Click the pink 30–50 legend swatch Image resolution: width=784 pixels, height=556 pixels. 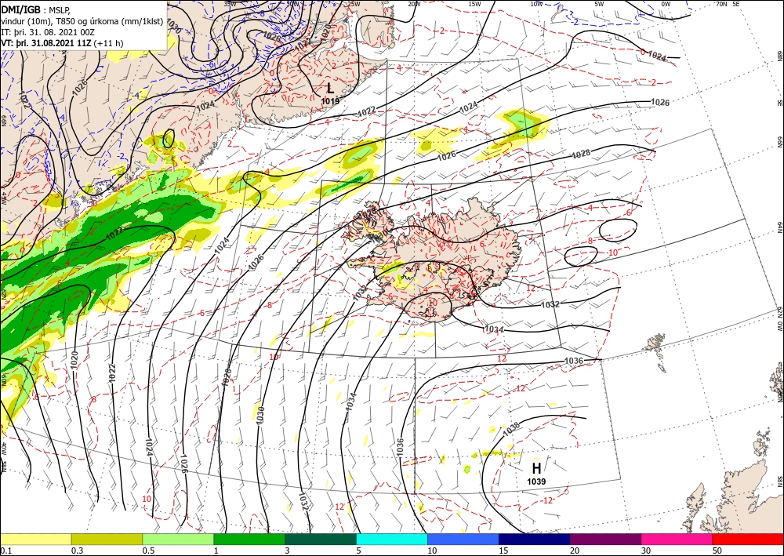pyautogui.click(x=677, y=539)
